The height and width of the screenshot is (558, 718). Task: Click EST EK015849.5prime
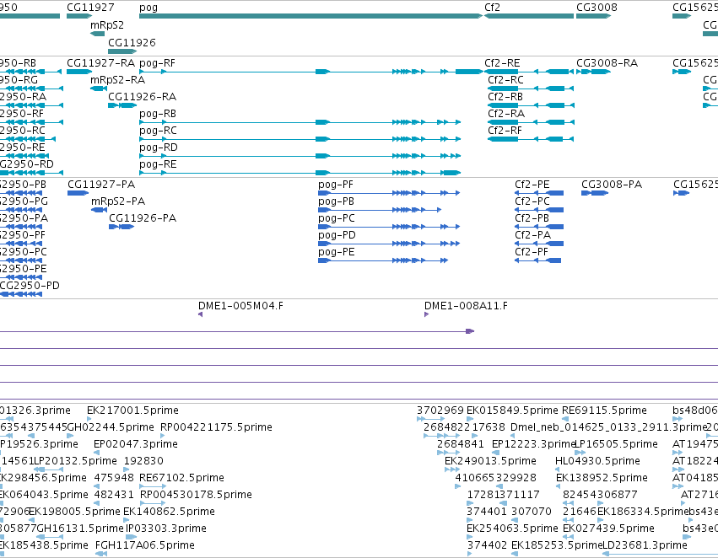pyautogui.click(x=512, y=410)
